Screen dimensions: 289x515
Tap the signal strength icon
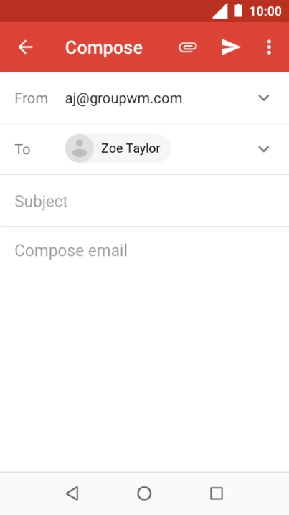(x=220, y=11)
